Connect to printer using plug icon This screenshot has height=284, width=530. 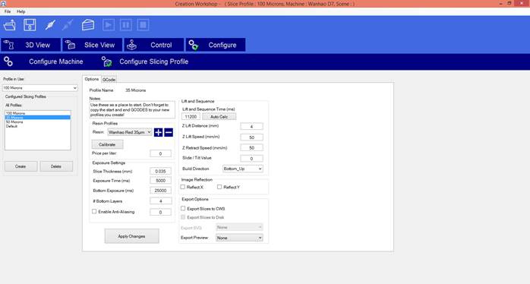50,25
